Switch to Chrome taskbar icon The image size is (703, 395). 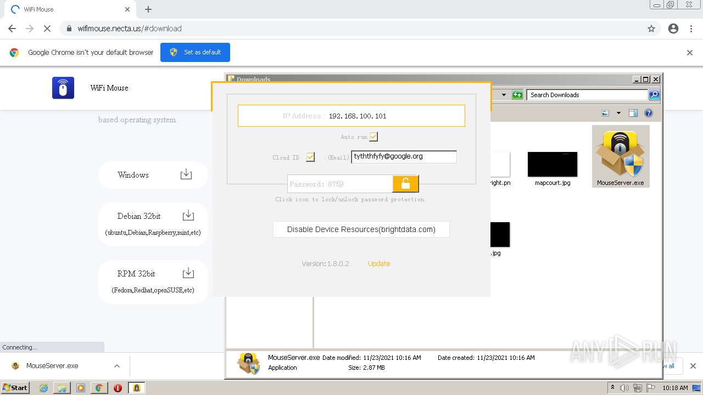(99, 388)
